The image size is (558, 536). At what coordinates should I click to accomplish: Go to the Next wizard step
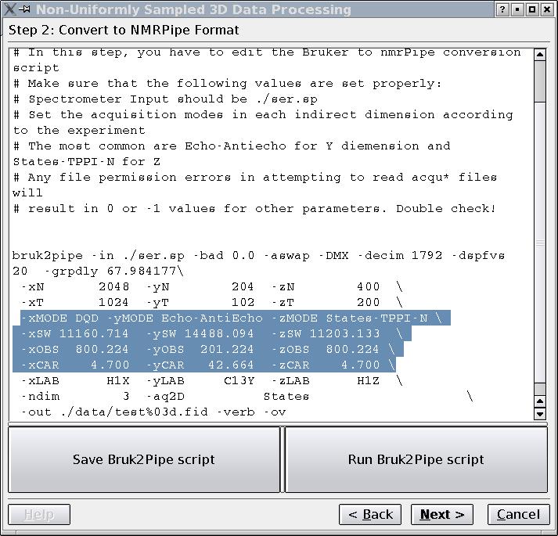point(441,514)
